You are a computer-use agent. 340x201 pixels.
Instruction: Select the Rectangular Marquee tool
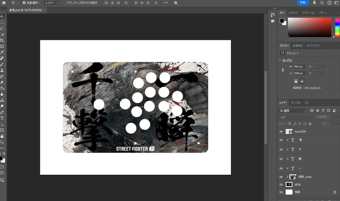click(x=2, y=22)
